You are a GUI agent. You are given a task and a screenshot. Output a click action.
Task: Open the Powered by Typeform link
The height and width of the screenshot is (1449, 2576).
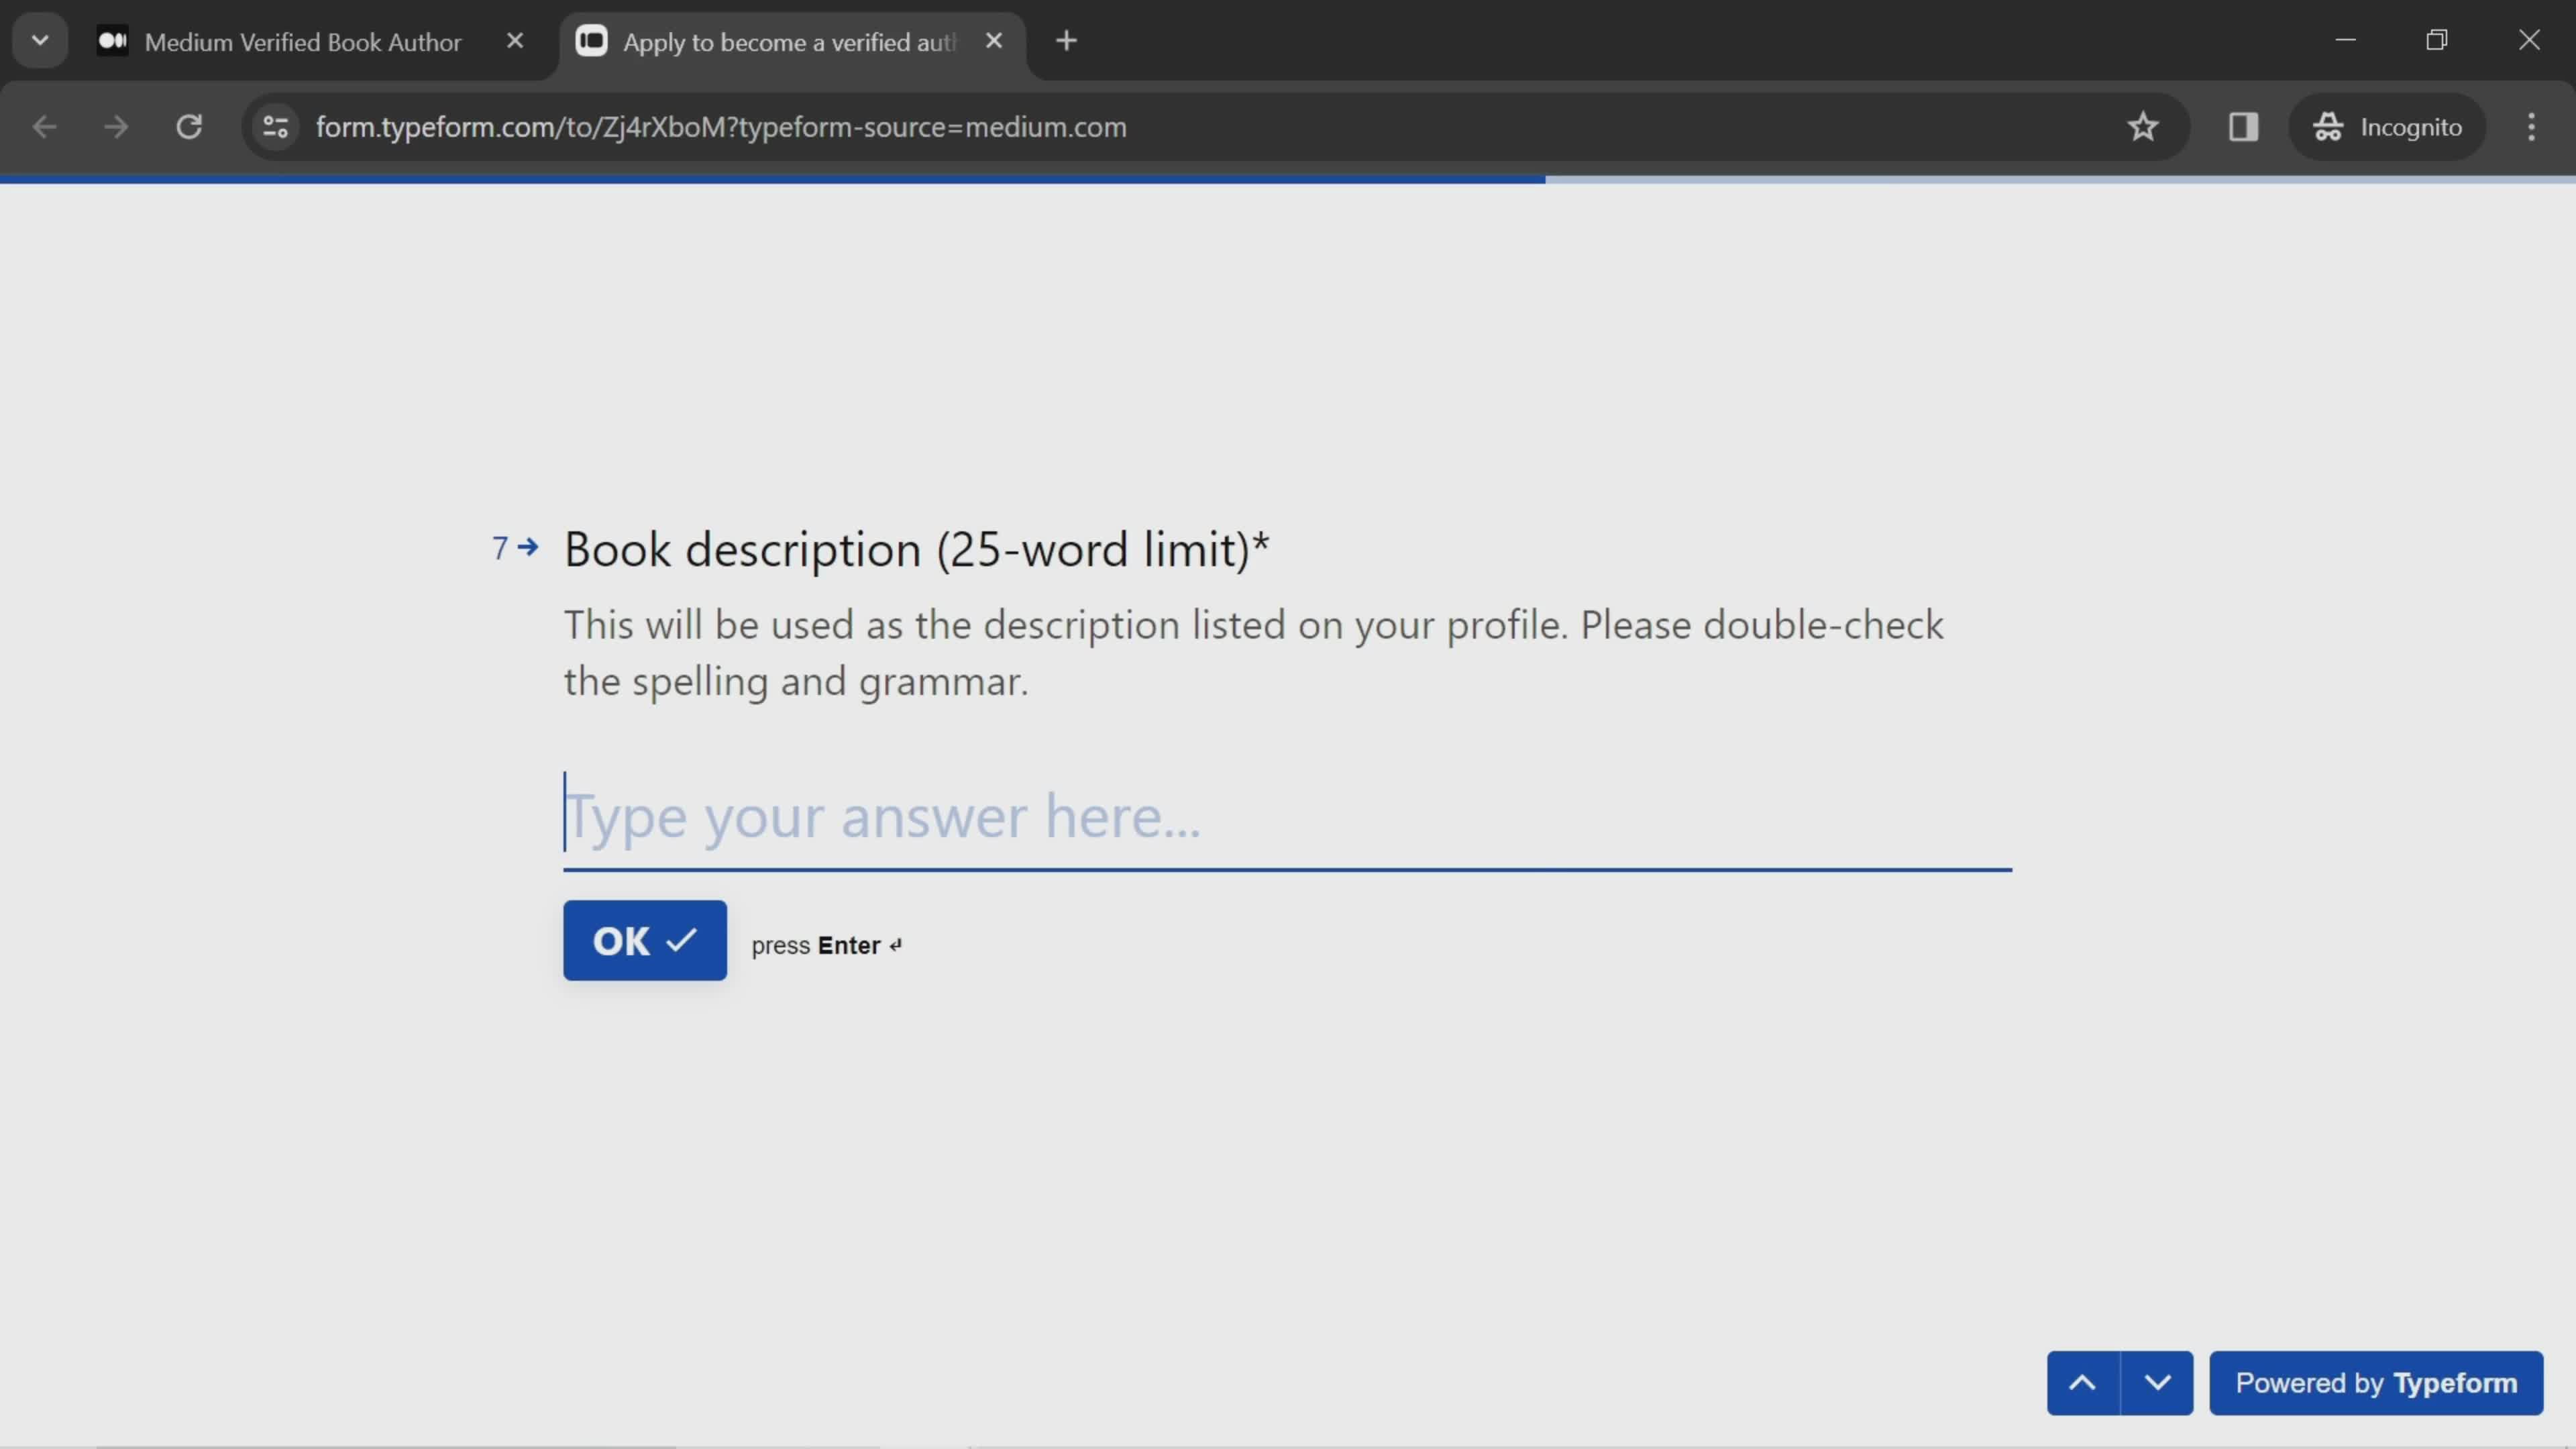pos(2376,1382)
